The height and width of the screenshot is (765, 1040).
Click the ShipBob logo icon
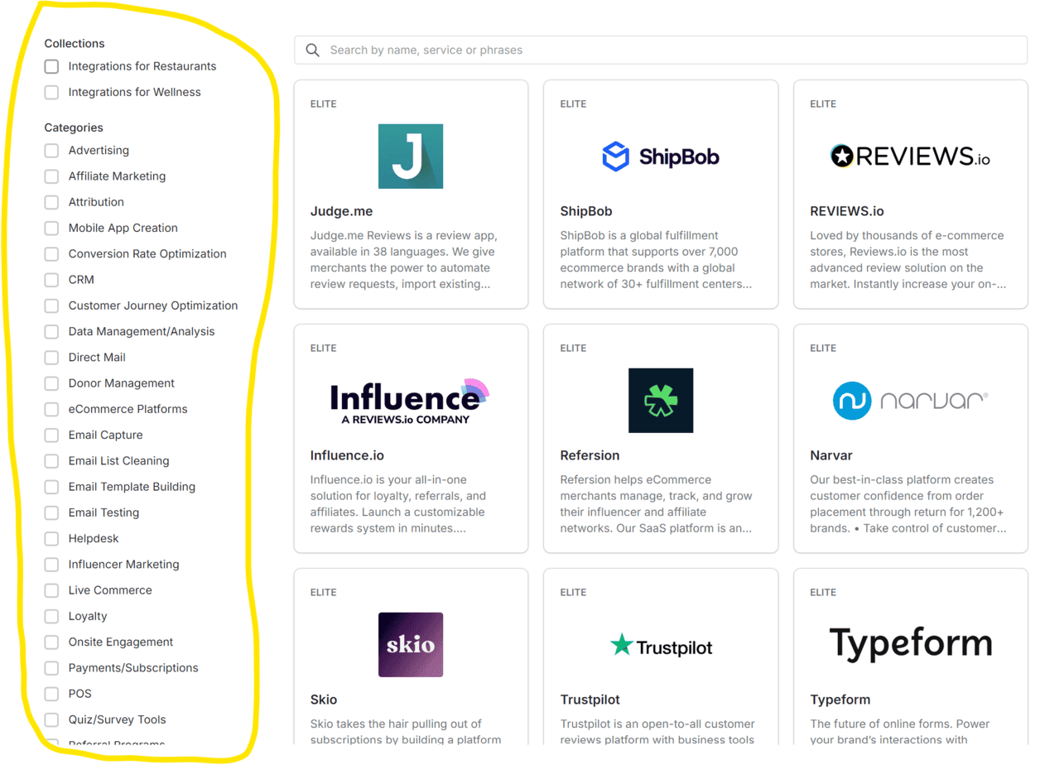point(615,156)
